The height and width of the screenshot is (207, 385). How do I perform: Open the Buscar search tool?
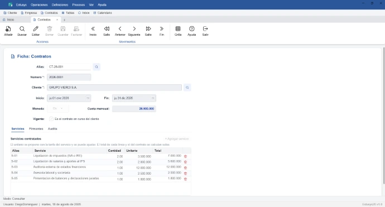[x=22, y=31]
